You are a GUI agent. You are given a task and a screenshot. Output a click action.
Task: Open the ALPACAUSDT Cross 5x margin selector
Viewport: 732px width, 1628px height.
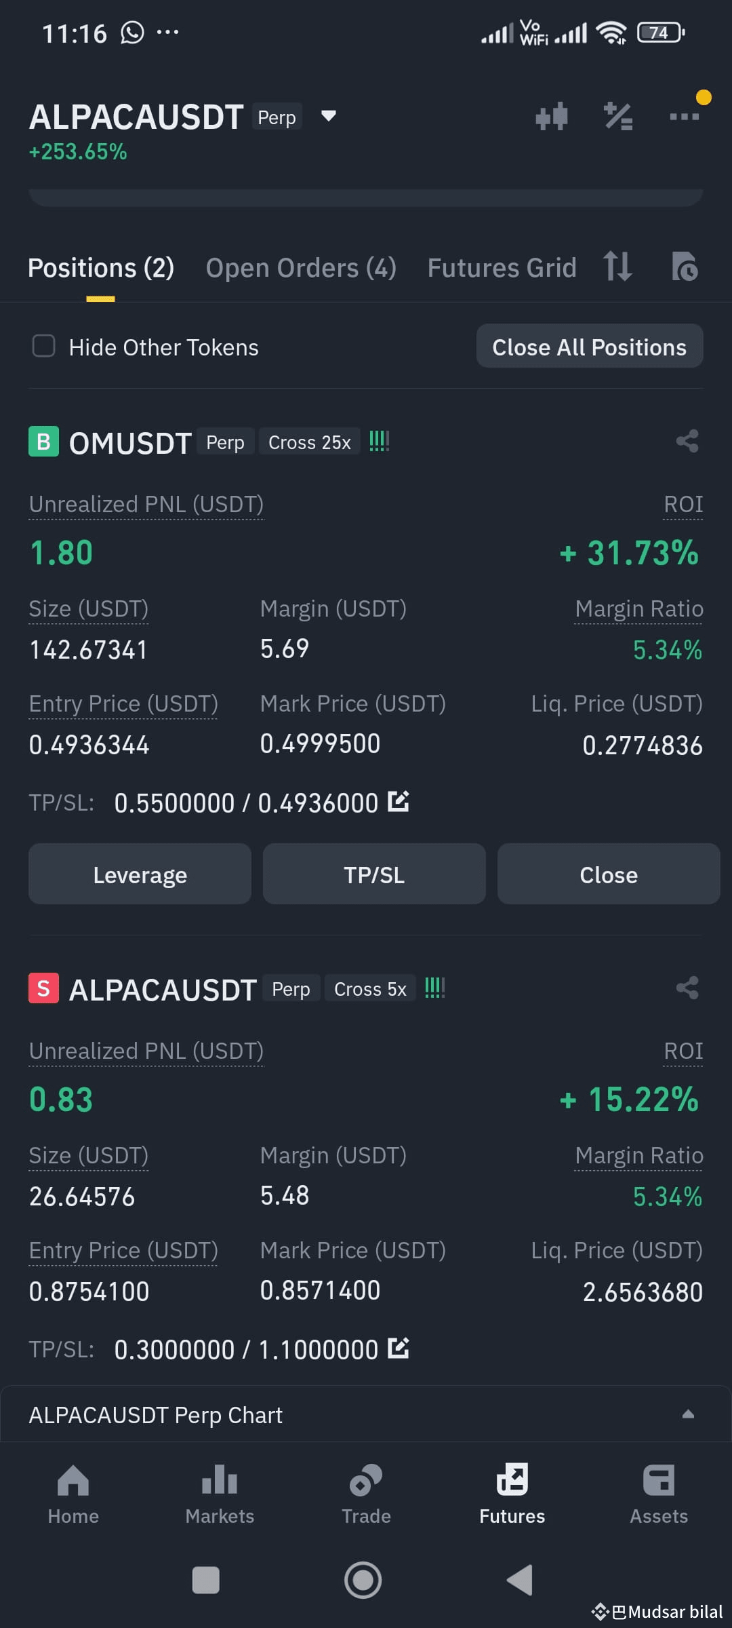pos(370,989)
